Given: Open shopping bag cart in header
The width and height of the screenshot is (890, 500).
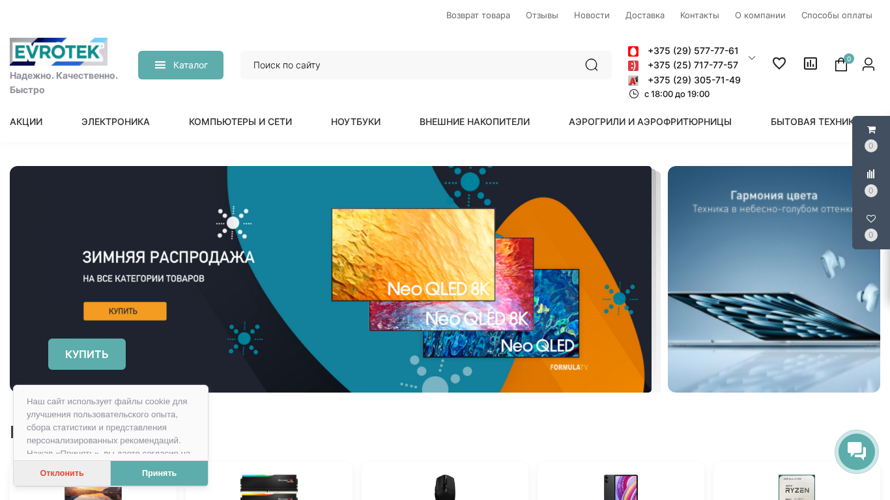Looking at the screenshot, I should 841,64.
